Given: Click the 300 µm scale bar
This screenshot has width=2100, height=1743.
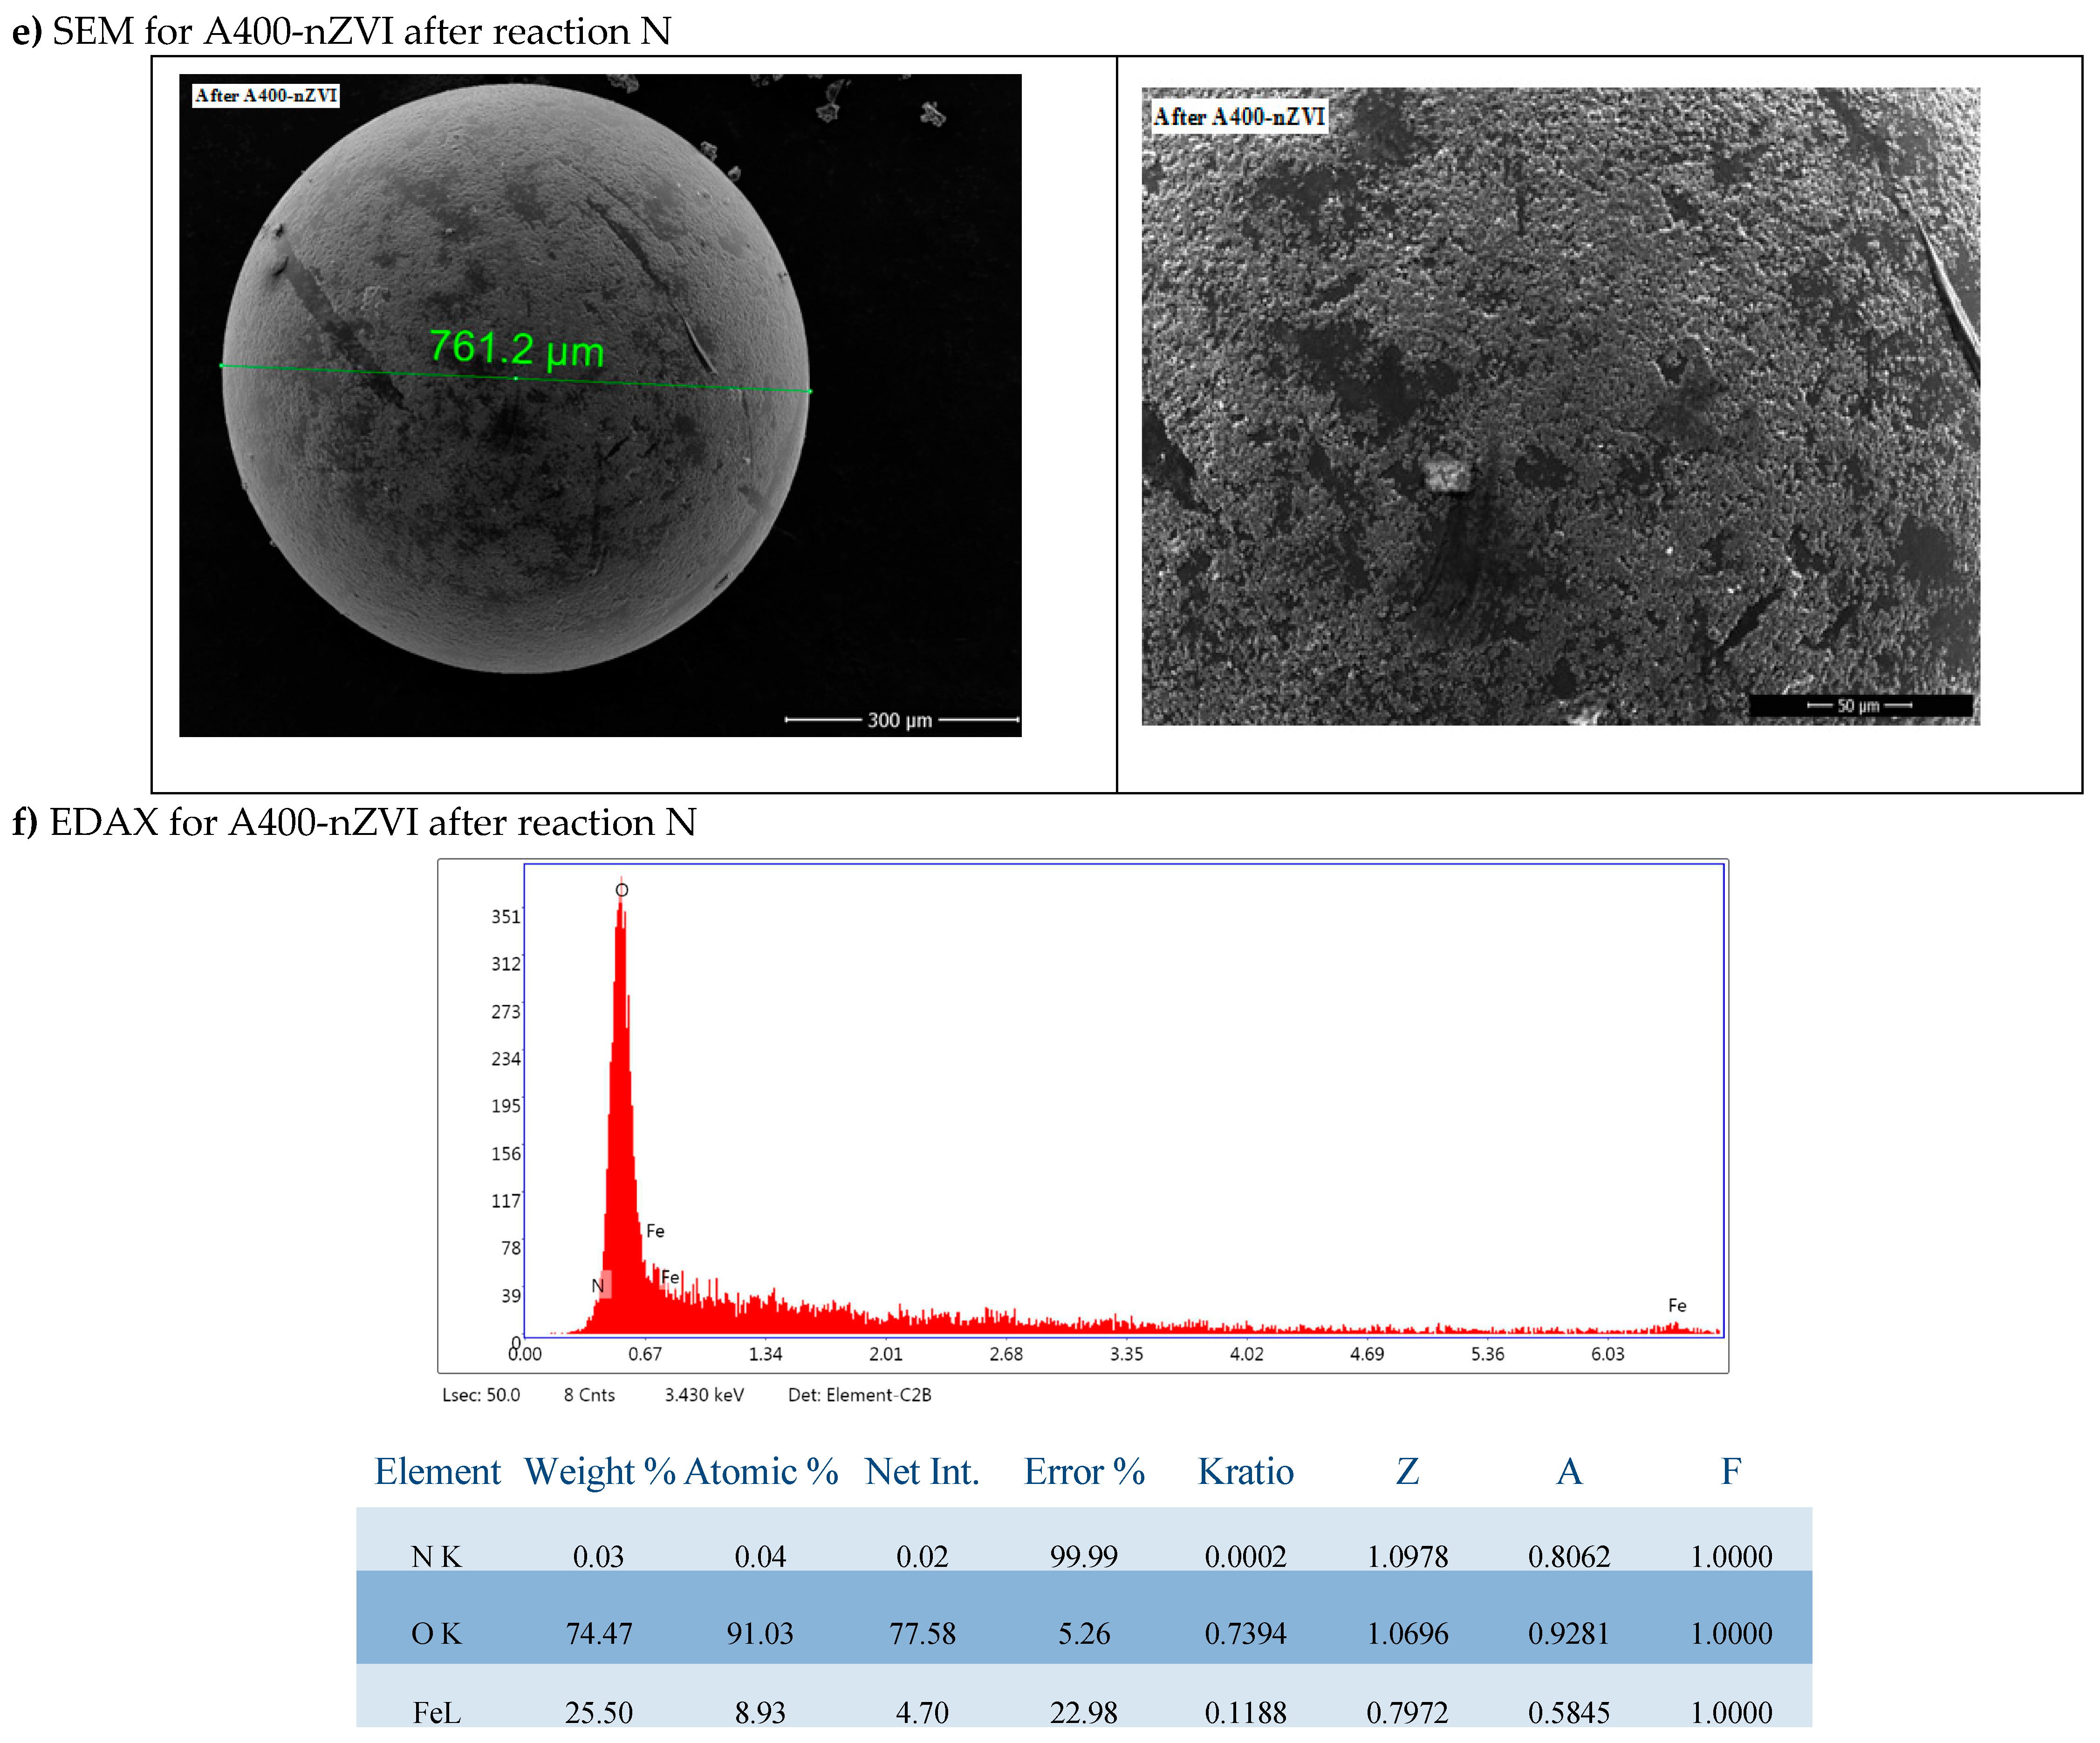Looking at the screenshot, I should [x=900, y=719].
